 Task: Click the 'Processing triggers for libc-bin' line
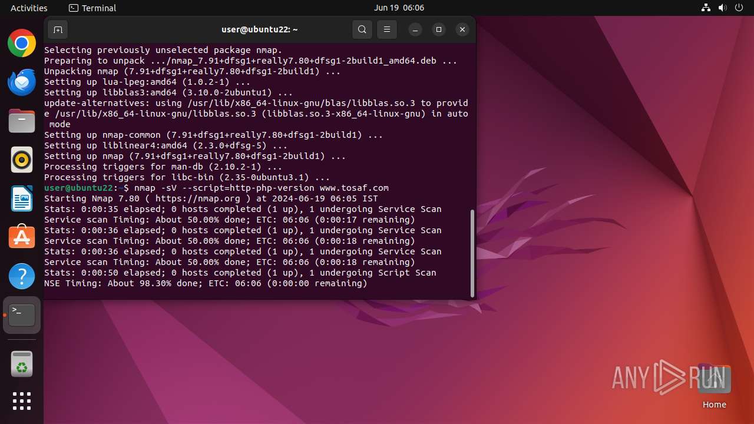point(187,177)
